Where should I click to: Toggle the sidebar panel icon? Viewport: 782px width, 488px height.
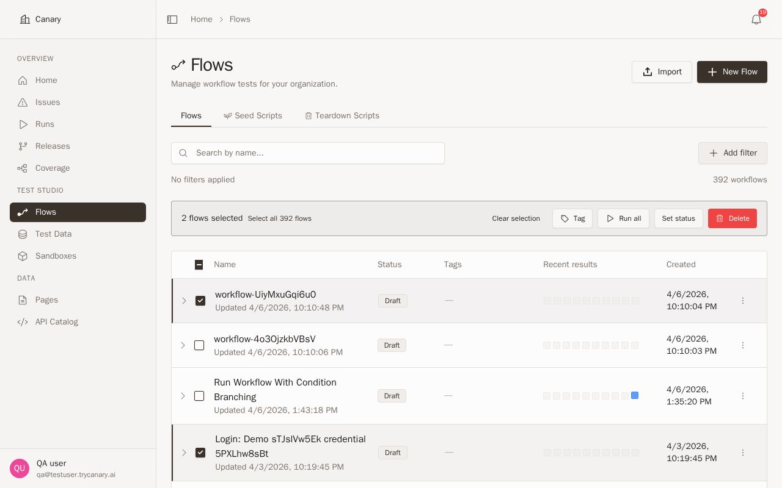[x=172, y=20]
